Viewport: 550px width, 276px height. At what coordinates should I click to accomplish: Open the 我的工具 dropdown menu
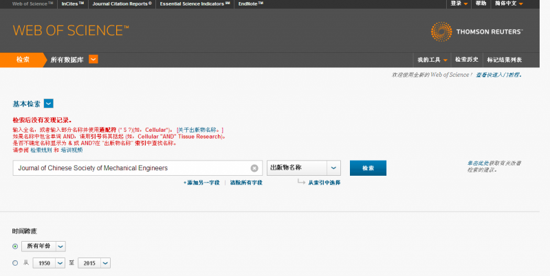click(432, 60)
